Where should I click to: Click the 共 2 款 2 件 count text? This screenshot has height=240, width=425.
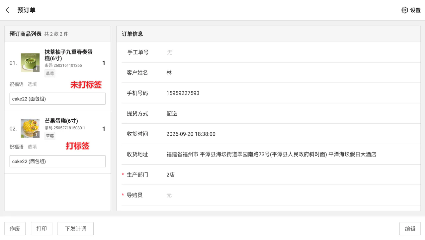(x=56, y=34)
